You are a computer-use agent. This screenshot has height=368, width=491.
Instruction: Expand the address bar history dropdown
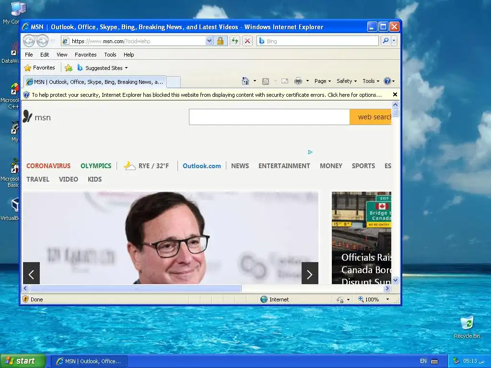point(209,41)
